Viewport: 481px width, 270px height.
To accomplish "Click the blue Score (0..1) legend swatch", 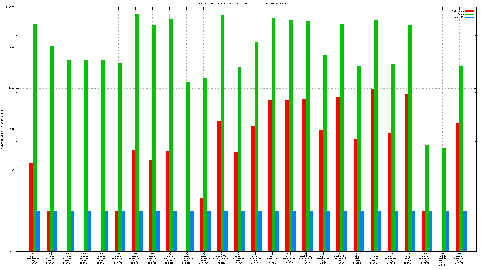I will [469, 17].
